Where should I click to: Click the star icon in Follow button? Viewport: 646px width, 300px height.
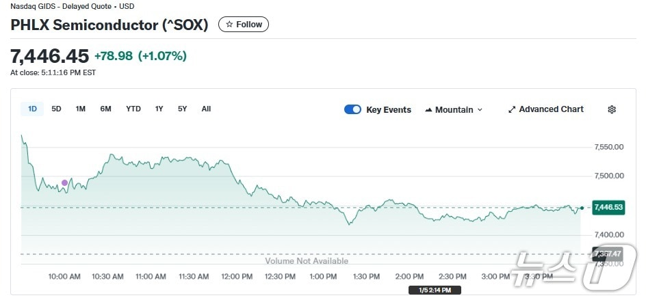[x=229, y=25]
